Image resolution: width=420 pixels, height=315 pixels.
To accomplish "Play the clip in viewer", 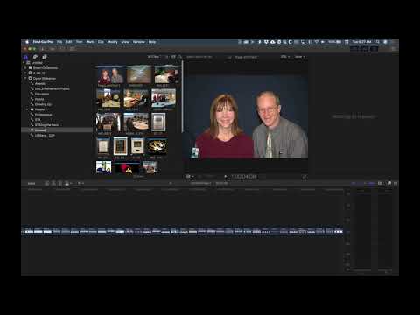I will tap(225, 177).
